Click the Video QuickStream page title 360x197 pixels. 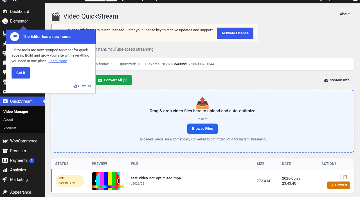[91, 16]
